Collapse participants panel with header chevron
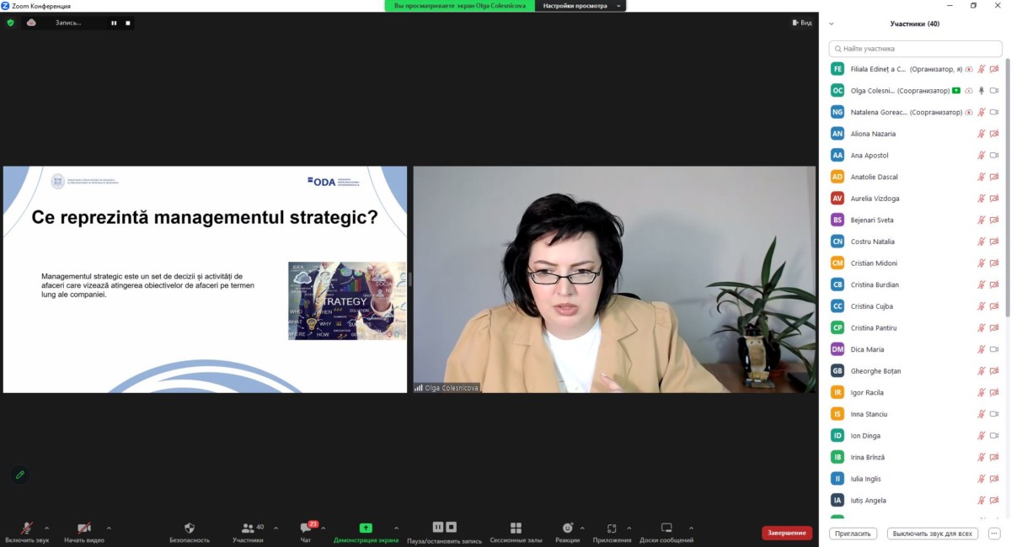This screenshot has width=1011, height=547. (832, 24)
